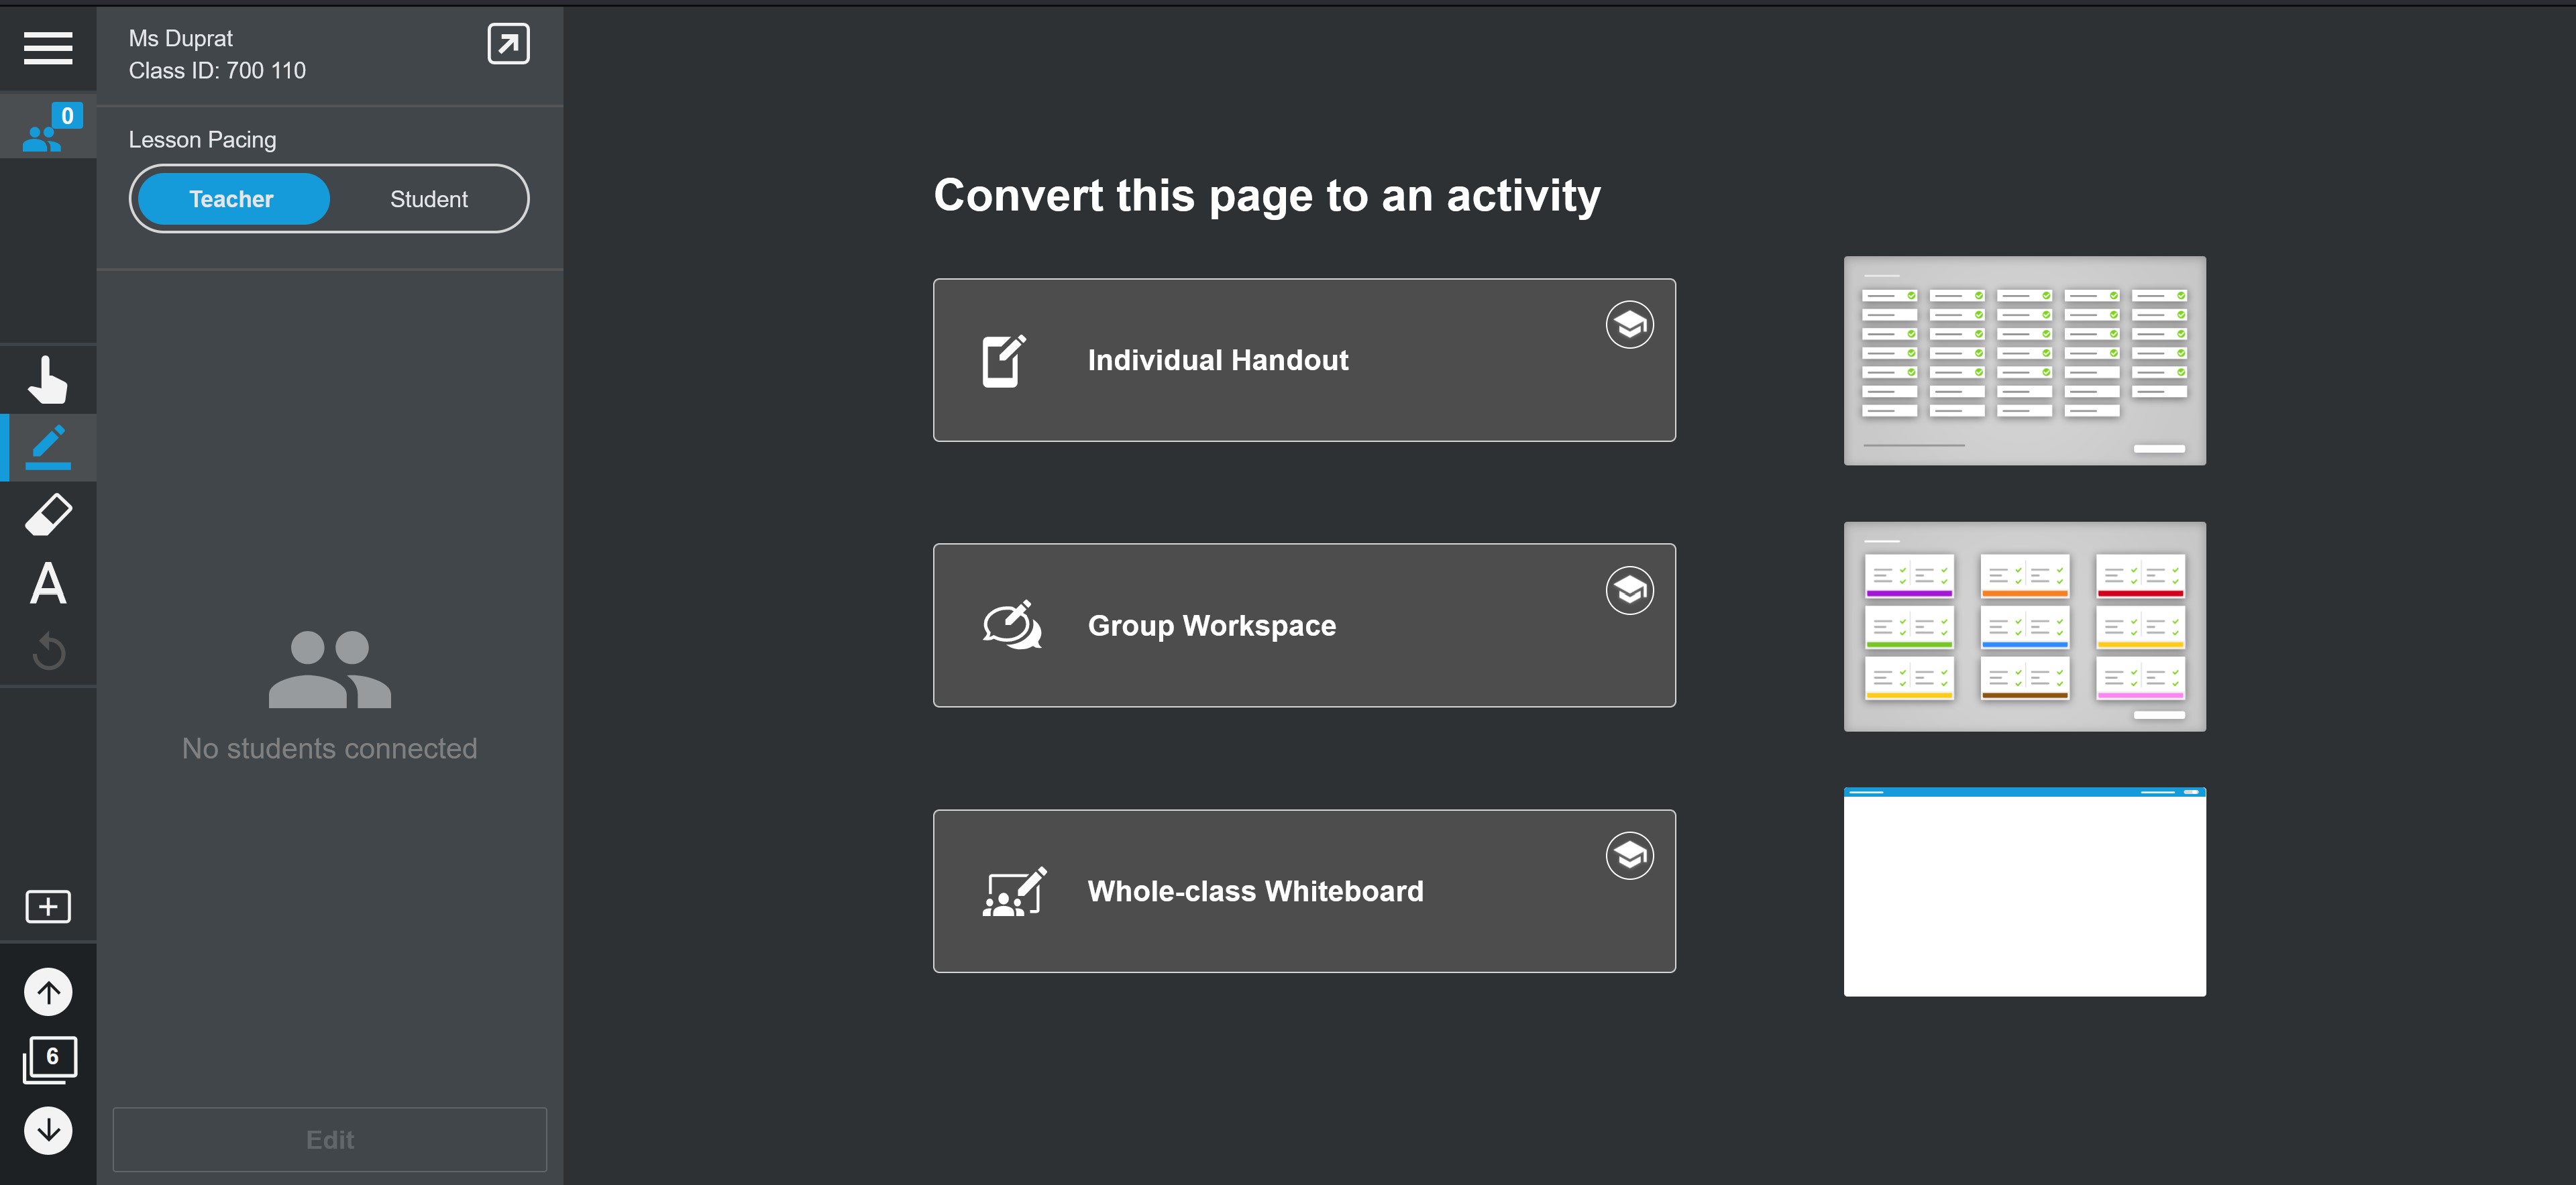
Task: Open the Group Workspace preview thumbnail
Action: (2024, 627)
